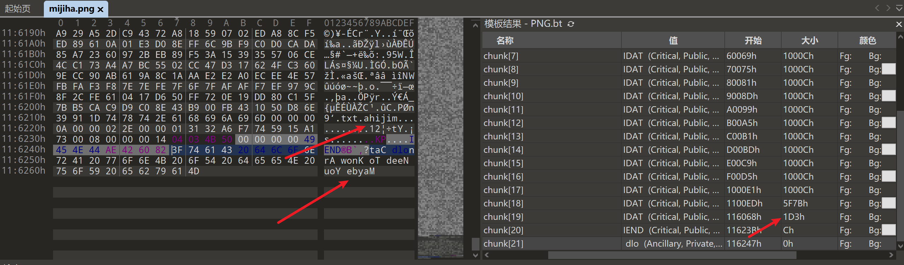Click the template results horizontal scrollbar thumb
Image resolution: width=904 pixels, height=265 pixels.
[672, 255]
